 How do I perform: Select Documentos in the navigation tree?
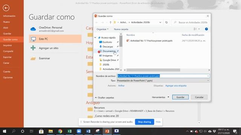109,51
